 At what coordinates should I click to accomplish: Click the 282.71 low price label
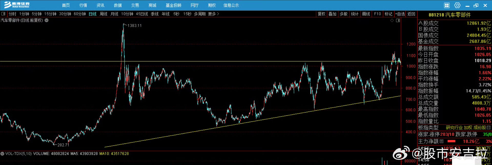63,145
